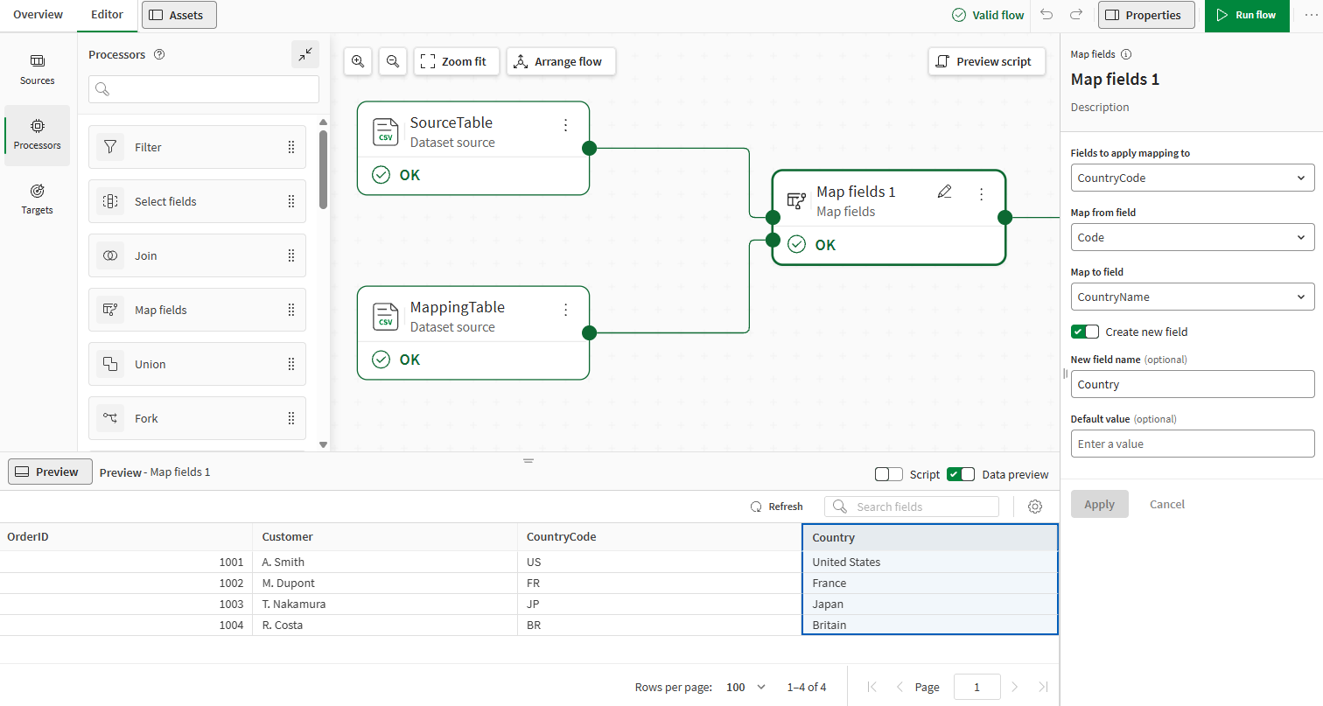The height and width of the screenshot is (706, 1323).
Task: Click the processors search field
Action: click(x=203, y=89)
